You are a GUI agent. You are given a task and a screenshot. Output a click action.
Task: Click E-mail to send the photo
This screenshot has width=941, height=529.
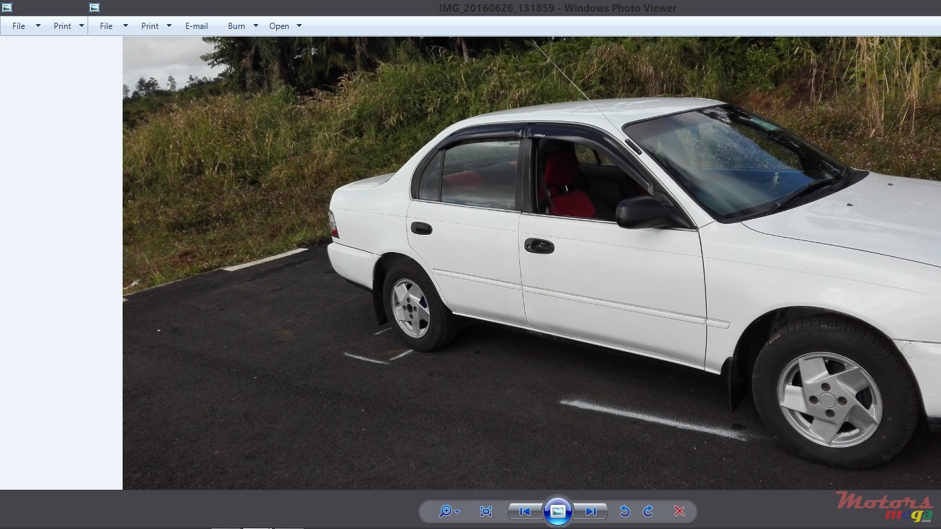click(196, 25)
